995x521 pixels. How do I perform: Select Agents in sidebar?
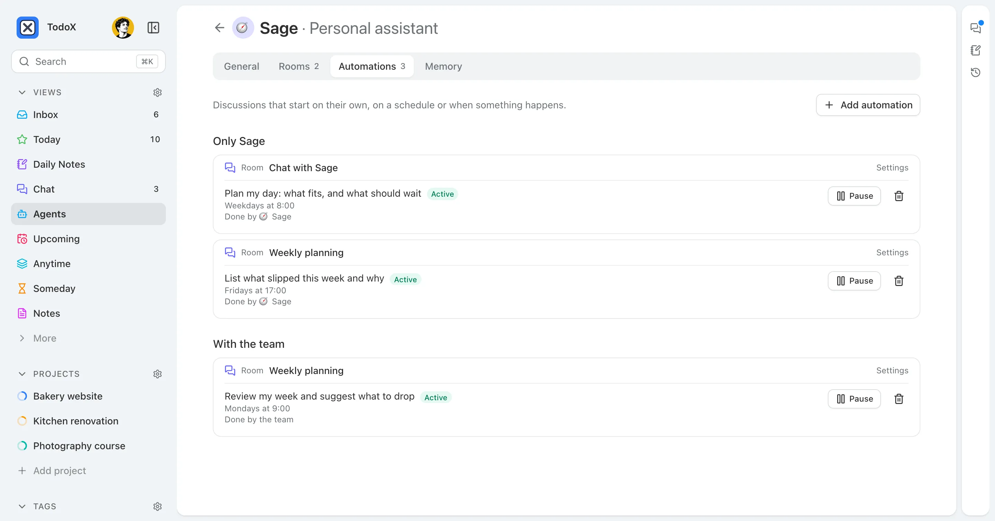tap(88, 214)
